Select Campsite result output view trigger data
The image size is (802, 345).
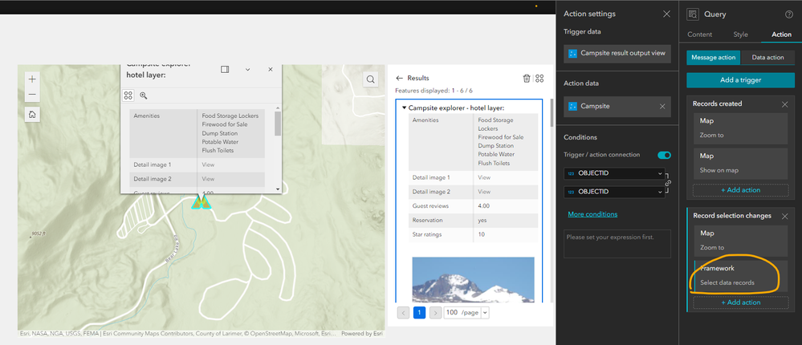tap(617, 53)
